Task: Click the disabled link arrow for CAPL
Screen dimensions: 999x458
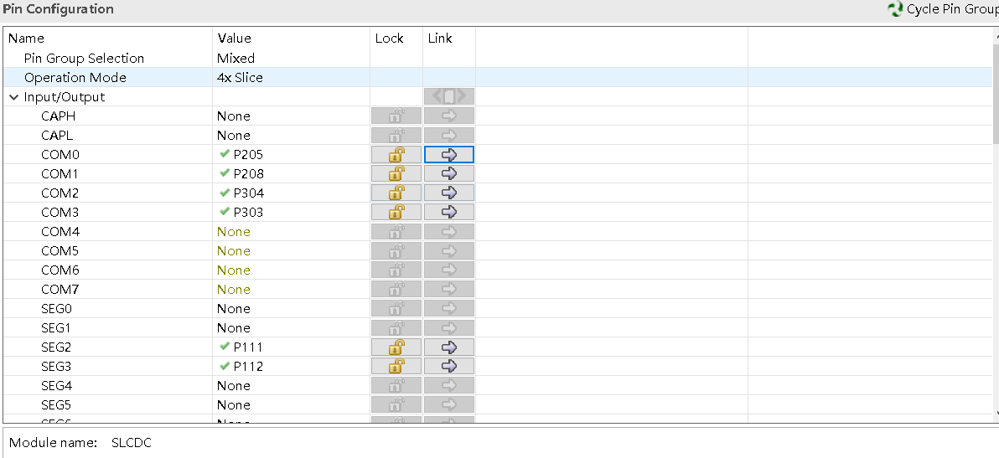Action: click(449, 135)
